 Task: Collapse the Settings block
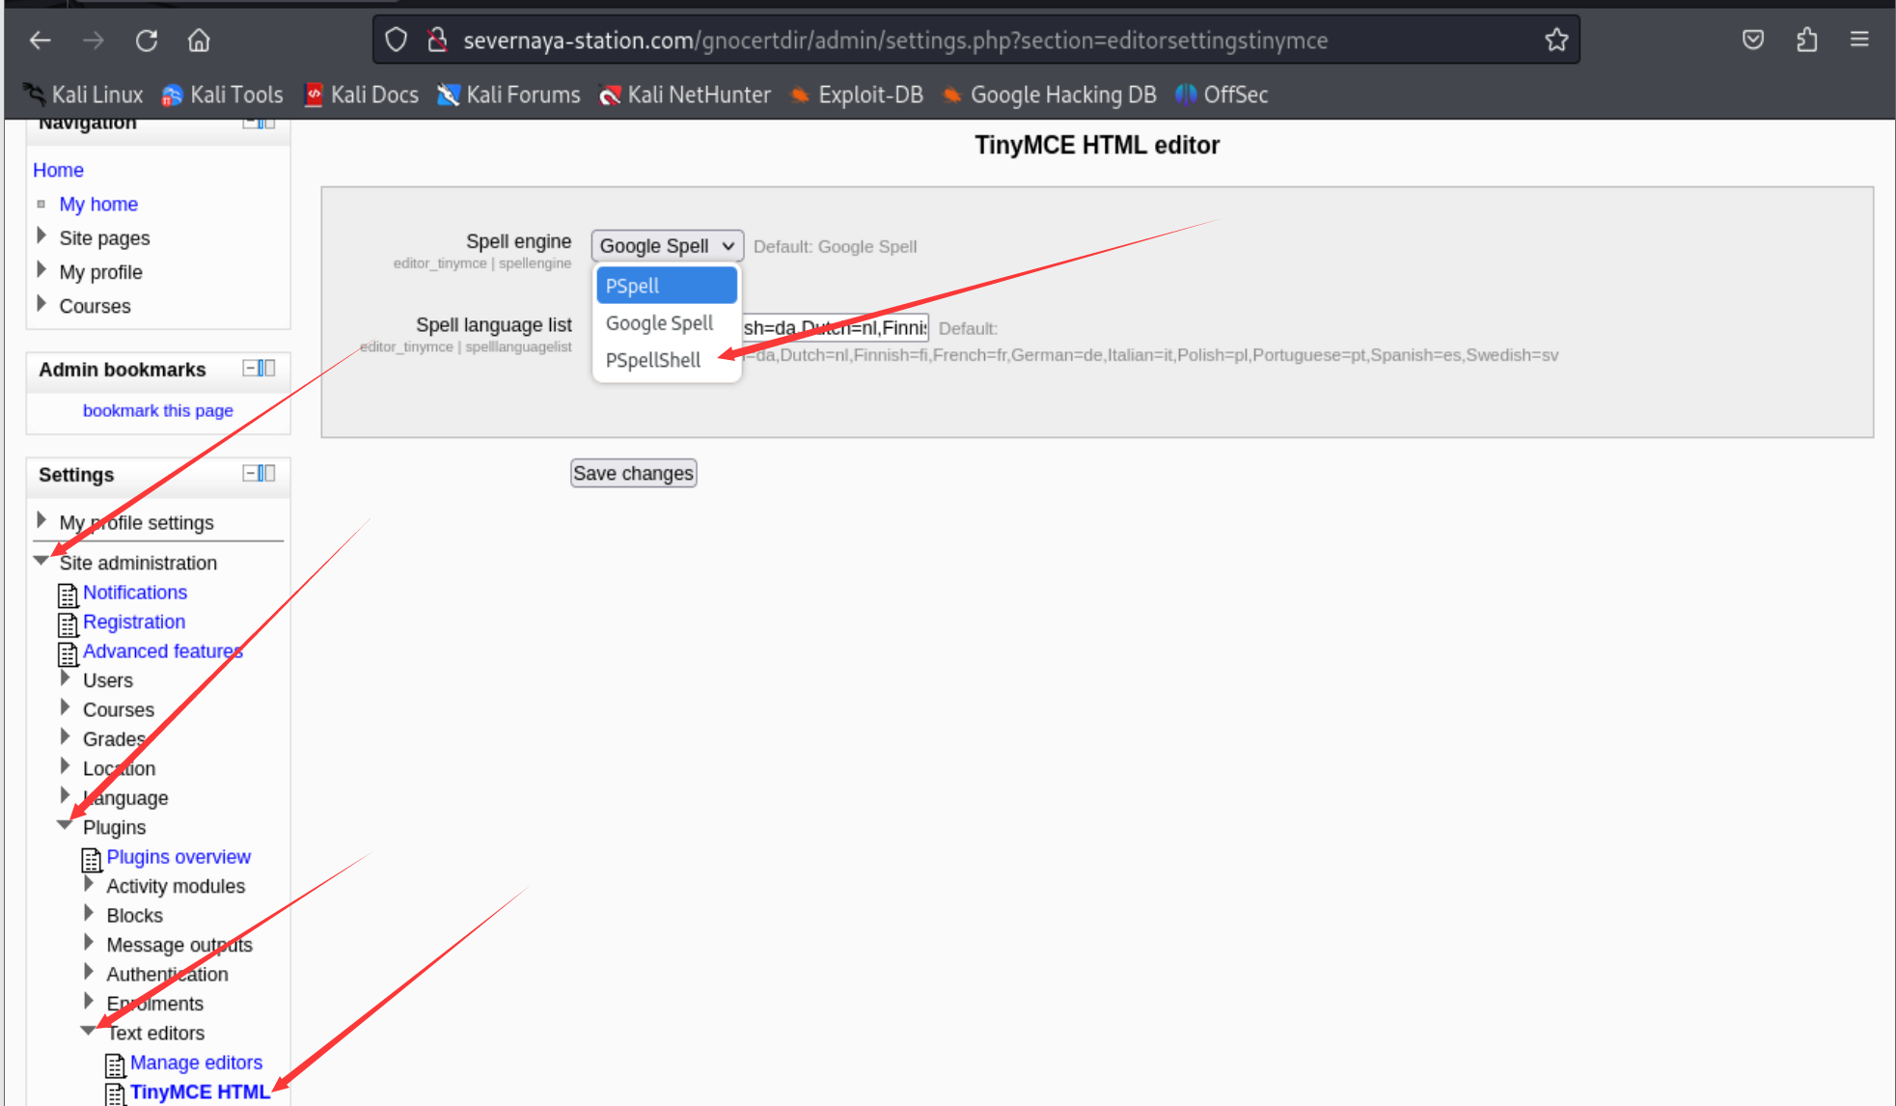click(x=250, y=473)
